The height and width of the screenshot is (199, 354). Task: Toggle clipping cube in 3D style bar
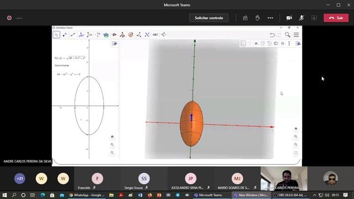tap(263, 44)
